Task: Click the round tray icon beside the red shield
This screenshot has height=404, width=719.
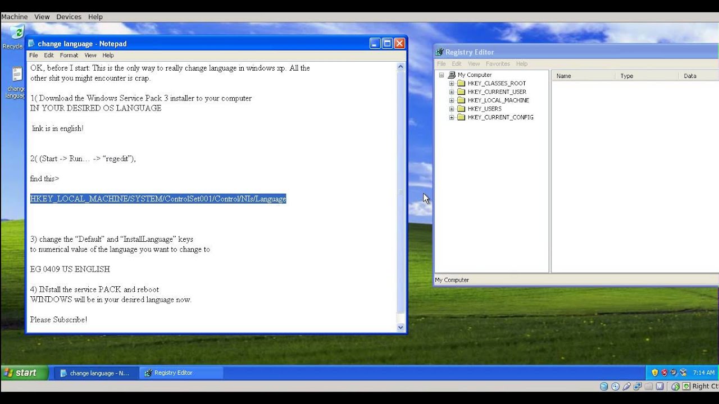Action: coord(674,373)
